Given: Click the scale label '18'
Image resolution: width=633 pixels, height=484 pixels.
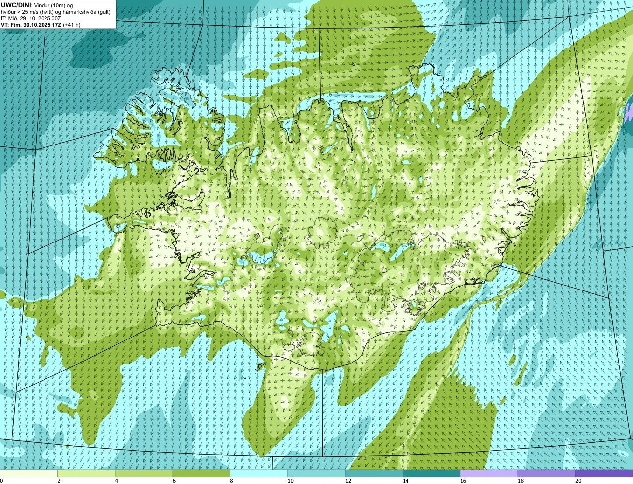Looking at the screenshot, I should pyautogui.click(x=520, y=481).
